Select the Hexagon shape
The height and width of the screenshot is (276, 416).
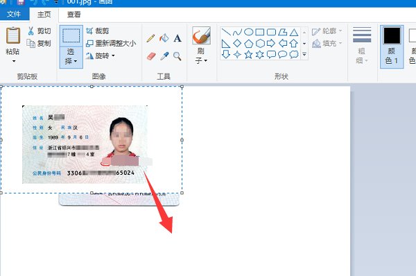(x=260, y=43)
